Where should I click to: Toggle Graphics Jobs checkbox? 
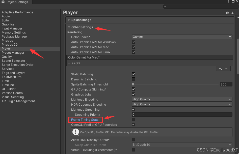tap(133, 94)
